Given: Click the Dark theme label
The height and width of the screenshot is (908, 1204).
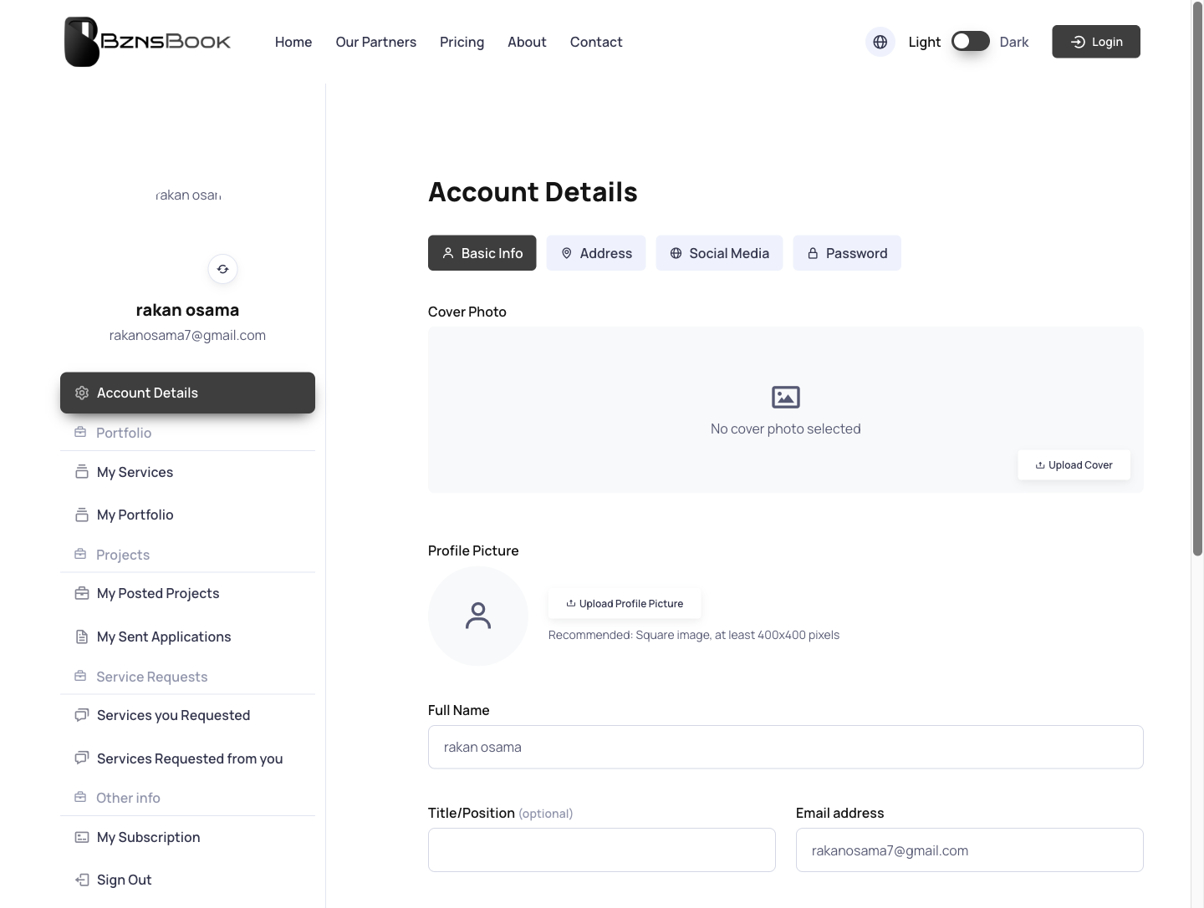Looking at the screenshot, I should click(1014, 42).
